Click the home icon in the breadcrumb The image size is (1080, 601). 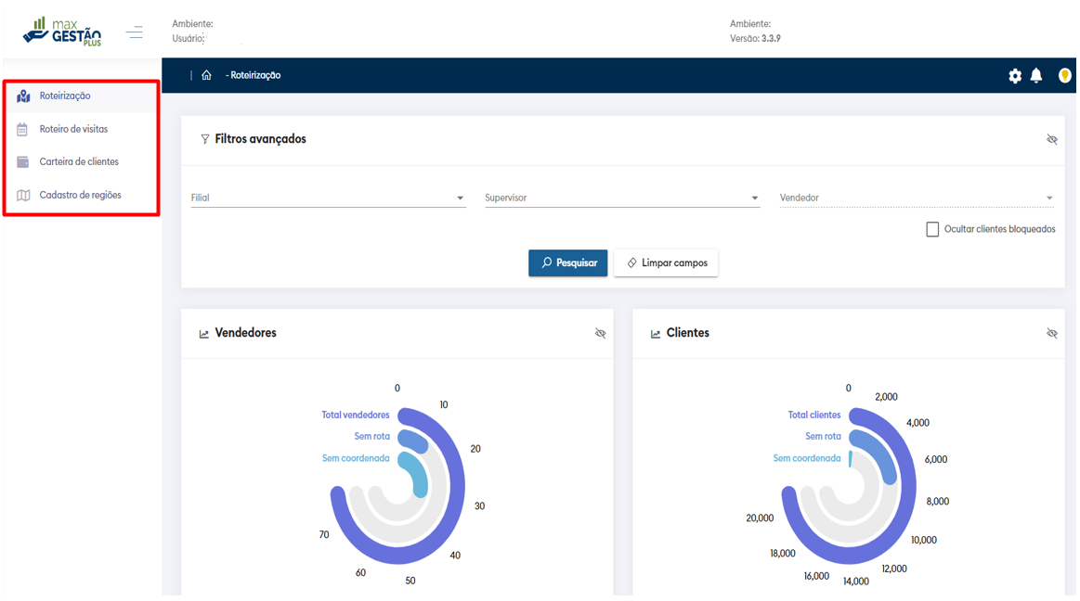pyautogui.click(x=206, y=75)
